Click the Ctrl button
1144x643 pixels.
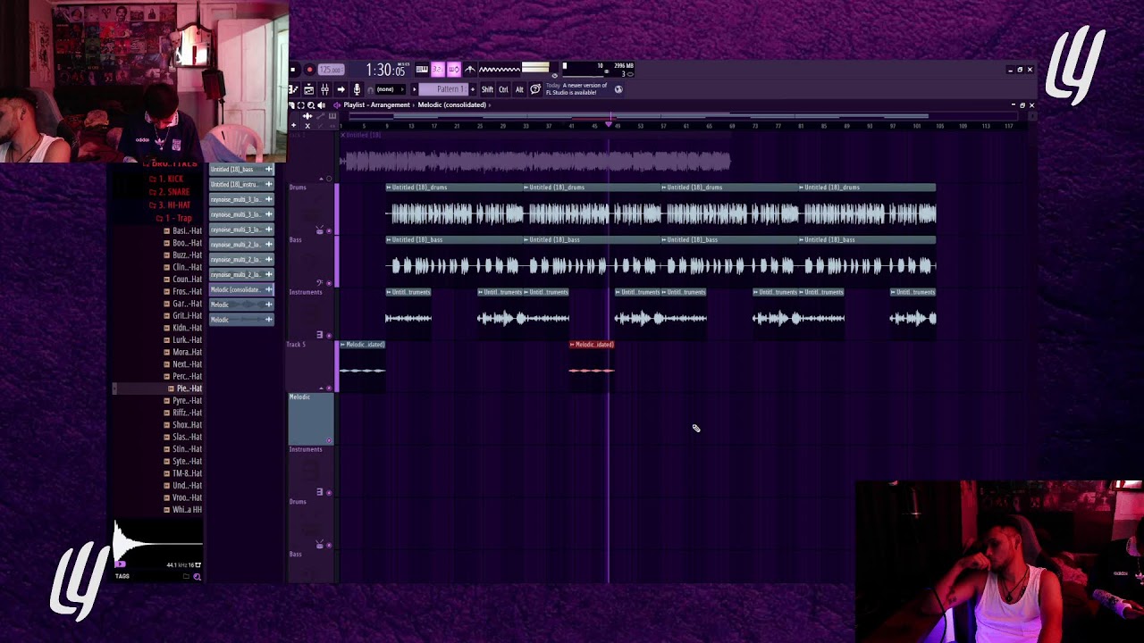[503, 89]
